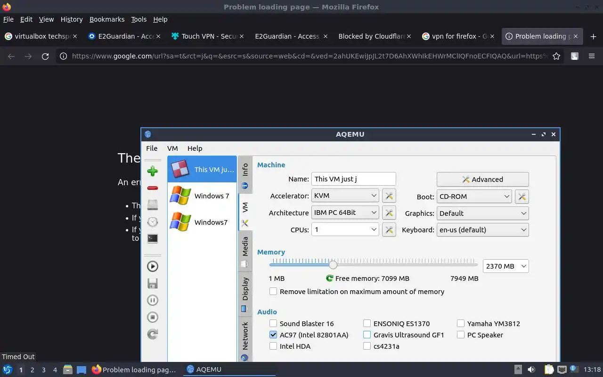Open AQEMU File menu
This screenshot has height=377, width=603.
152,148
